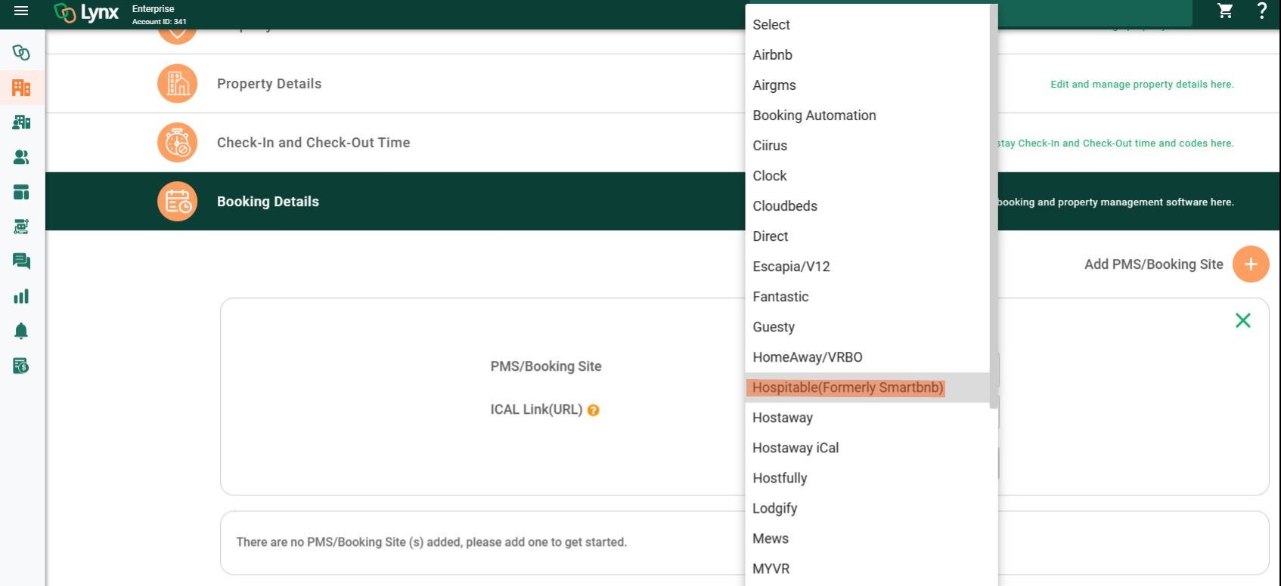Click the Lynx logo
The width and height of the screenshot is (1281, 586).
pos(86,12)
